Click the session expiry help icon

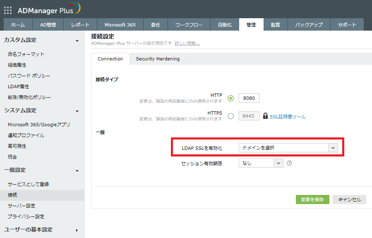[289, 163]
